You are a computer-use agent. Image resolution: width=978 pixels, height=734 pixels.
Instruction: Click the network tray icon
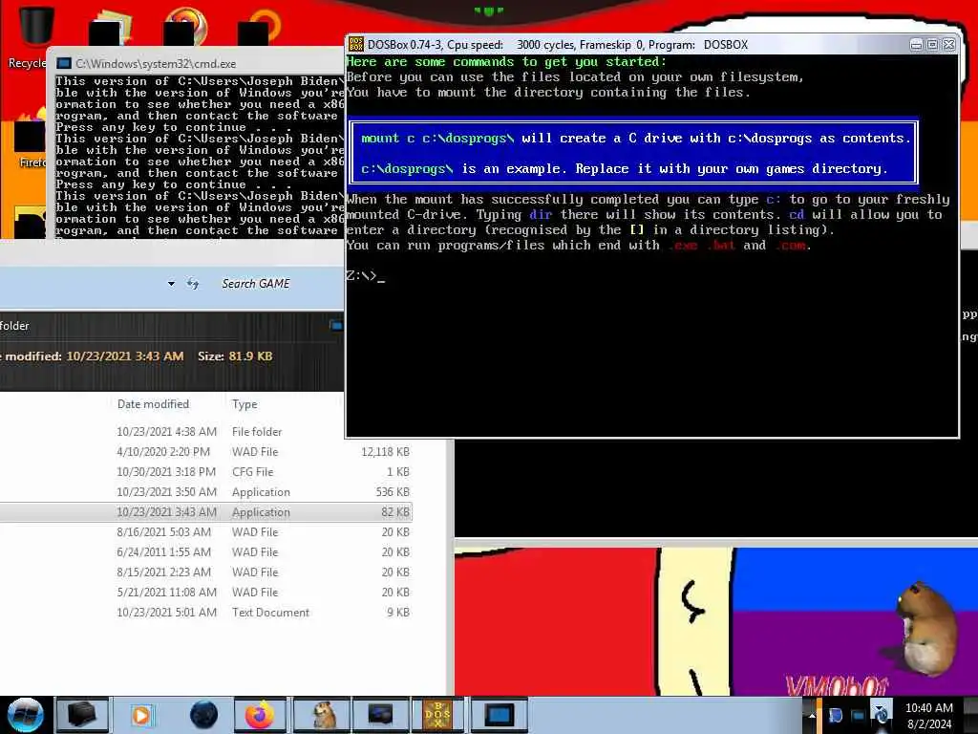859,715
